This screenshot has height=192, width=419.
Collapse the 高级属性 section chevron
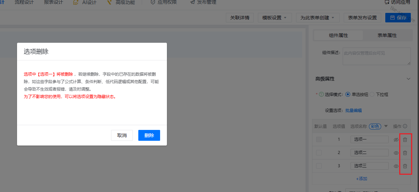408,79
